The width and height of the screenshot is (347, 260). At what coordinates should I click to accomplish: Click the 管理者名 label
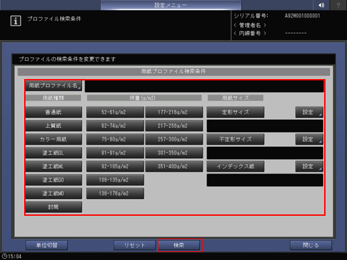[250, 25]
